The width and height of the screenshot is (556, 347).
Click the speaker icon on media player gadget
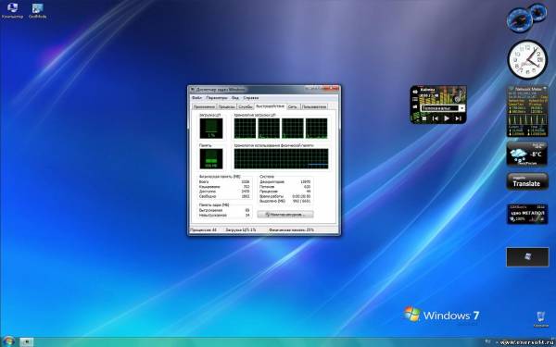(x=414, y=91)
